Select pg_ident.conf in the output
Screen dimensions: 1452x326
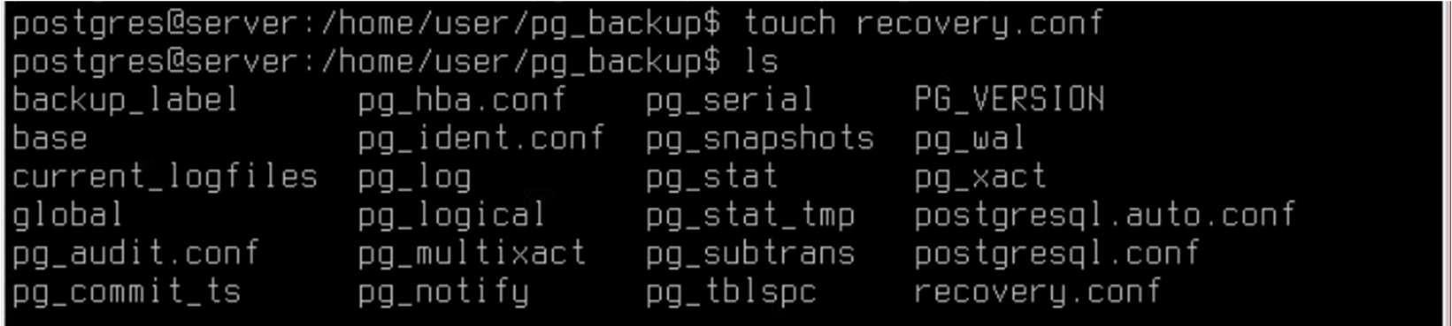(x=481, y=139)
